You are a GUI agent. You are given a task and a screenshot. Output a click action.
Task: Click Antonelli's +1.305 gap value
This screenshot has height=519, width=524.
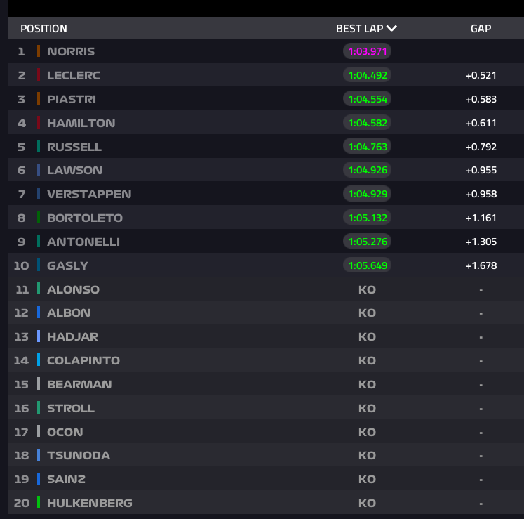(481, 242)
